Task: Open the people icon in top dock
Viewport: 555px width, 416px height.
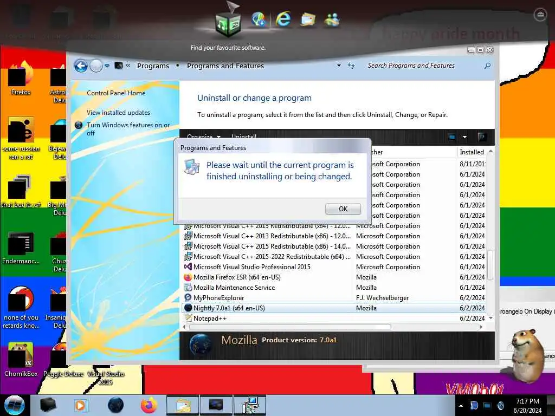Action: (332, 20)
